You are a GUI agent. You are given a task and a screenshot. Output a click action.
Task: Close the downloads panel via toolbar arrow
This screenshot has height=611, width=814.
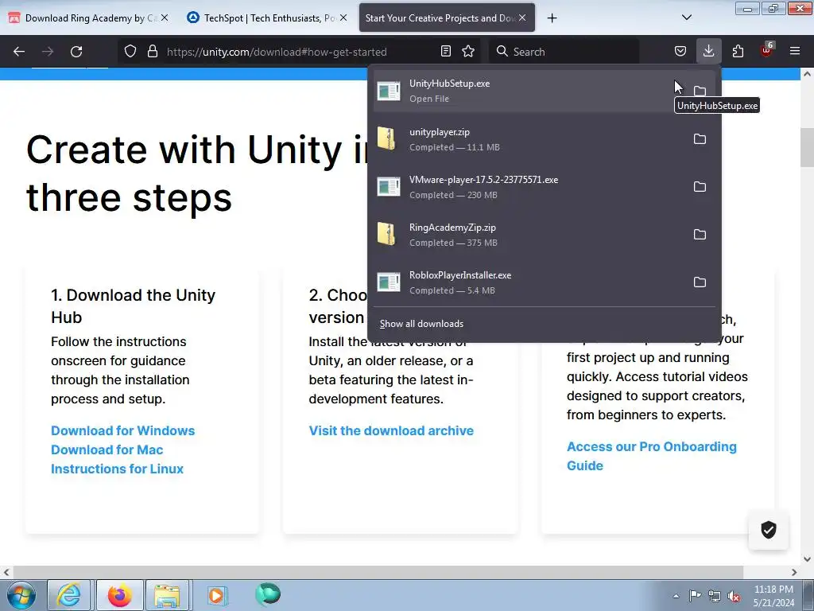coord(708,51)
